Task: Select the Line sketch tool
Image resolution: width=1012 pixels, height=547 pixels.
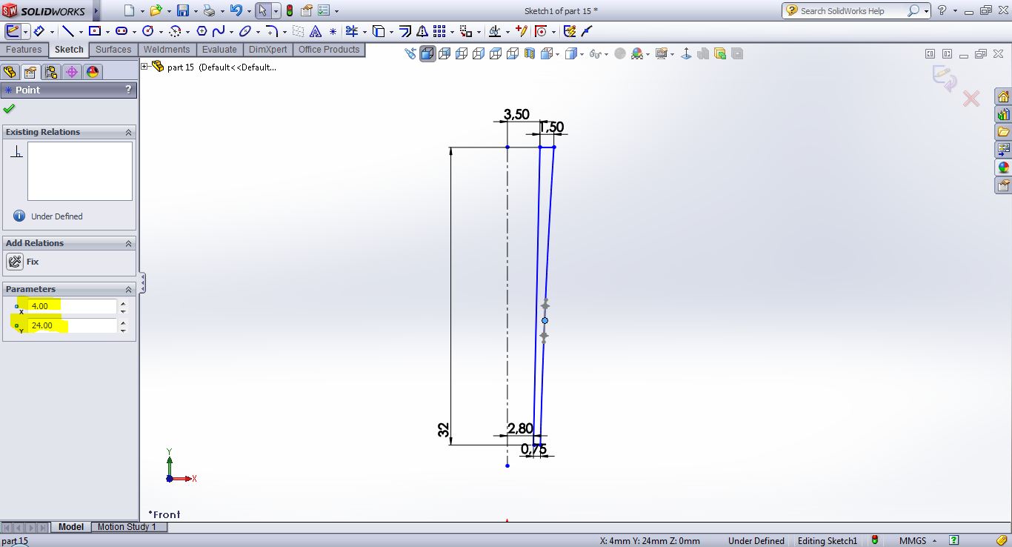Action: click(x=68, y=31)
